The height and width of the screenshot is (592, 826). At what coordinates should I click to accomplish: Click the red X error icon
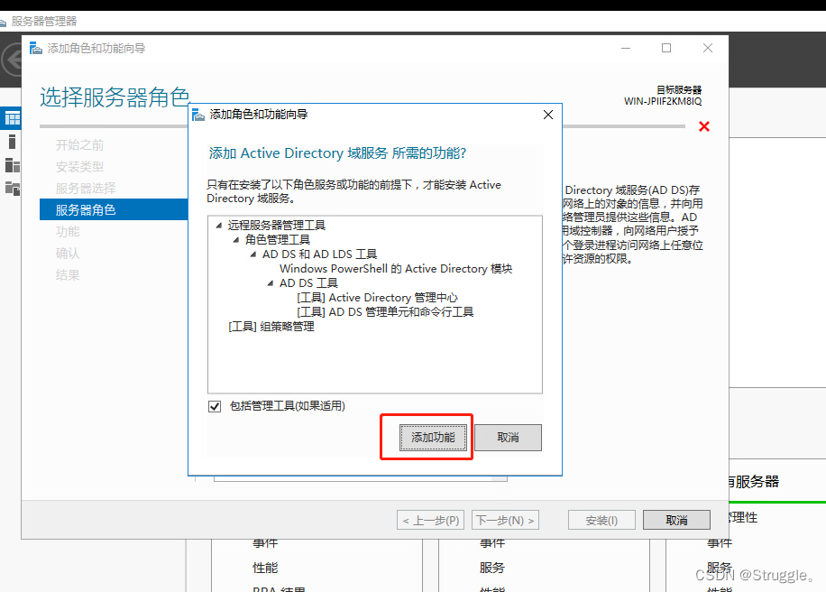tap(703, 126)
